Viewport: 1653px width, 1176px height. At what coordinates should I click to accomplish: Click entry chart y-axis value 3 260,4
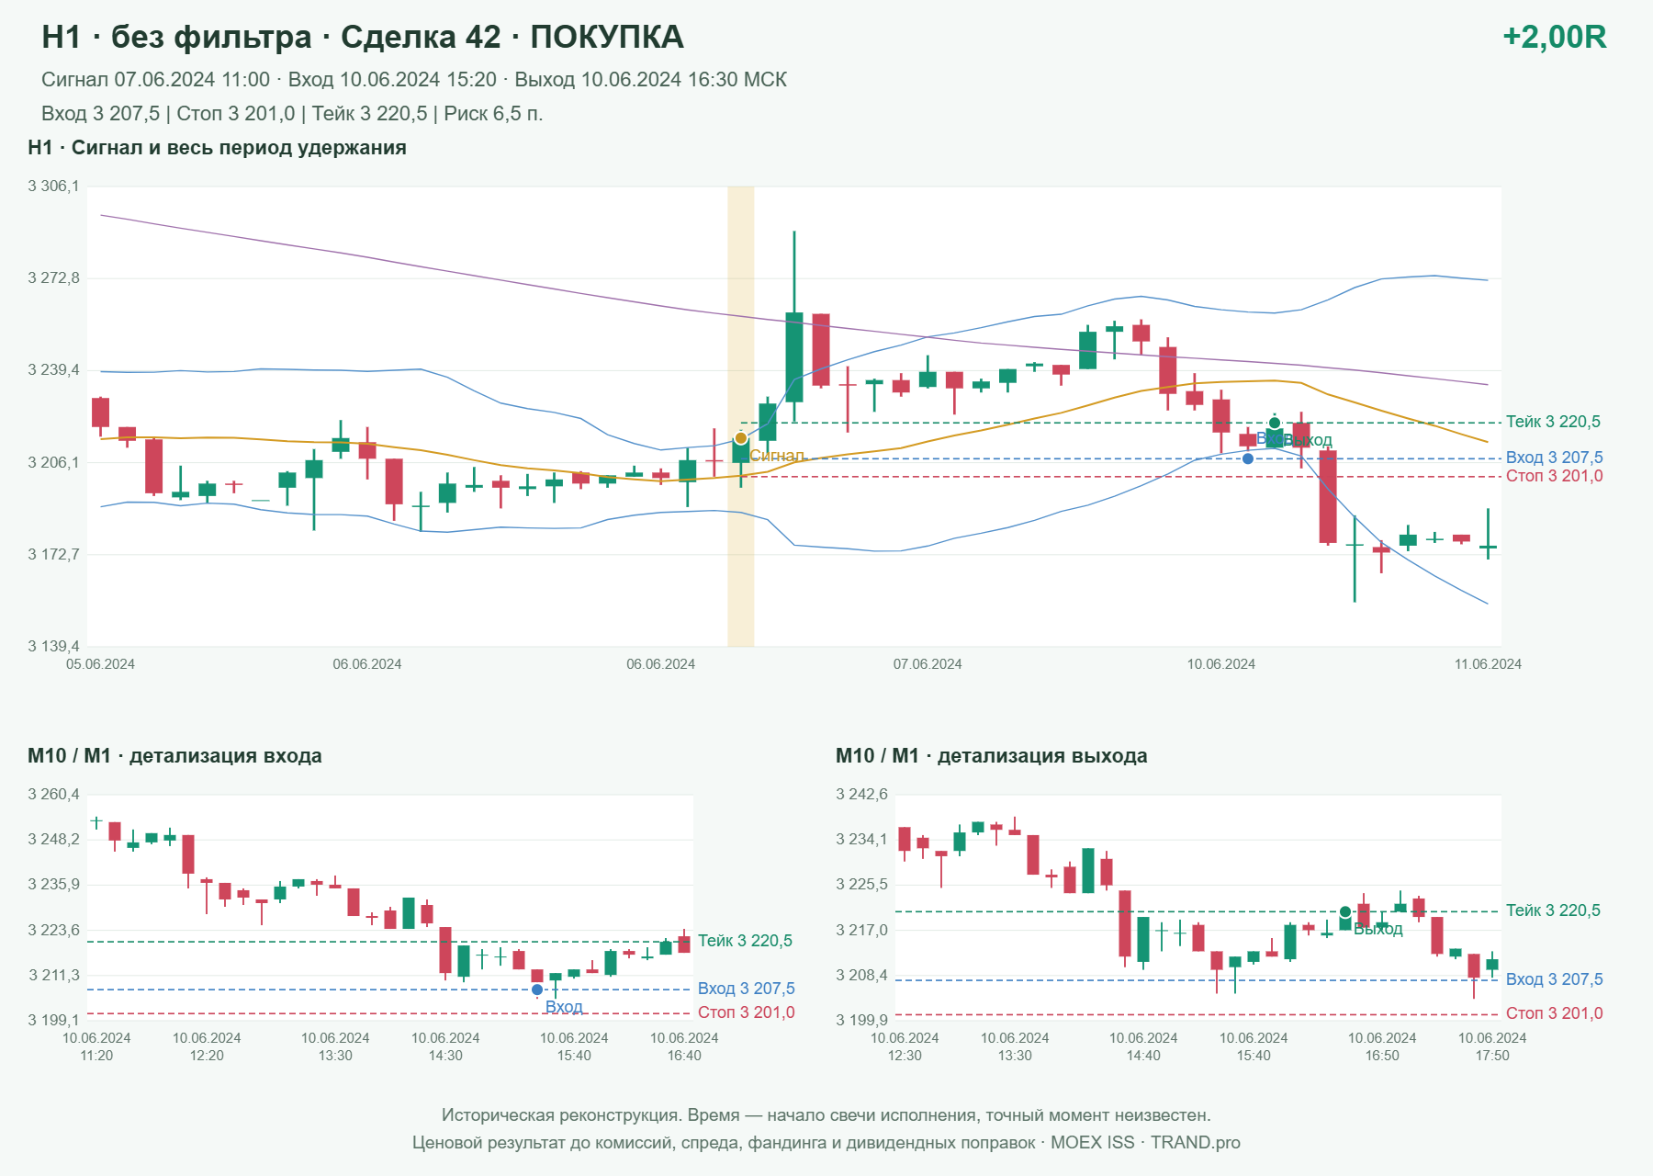pos(53,794)
